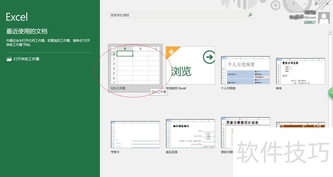The width and height of the screenshot is (333, 177).
Task: Close the Excel start screen window
Action: tap(327, 4)
